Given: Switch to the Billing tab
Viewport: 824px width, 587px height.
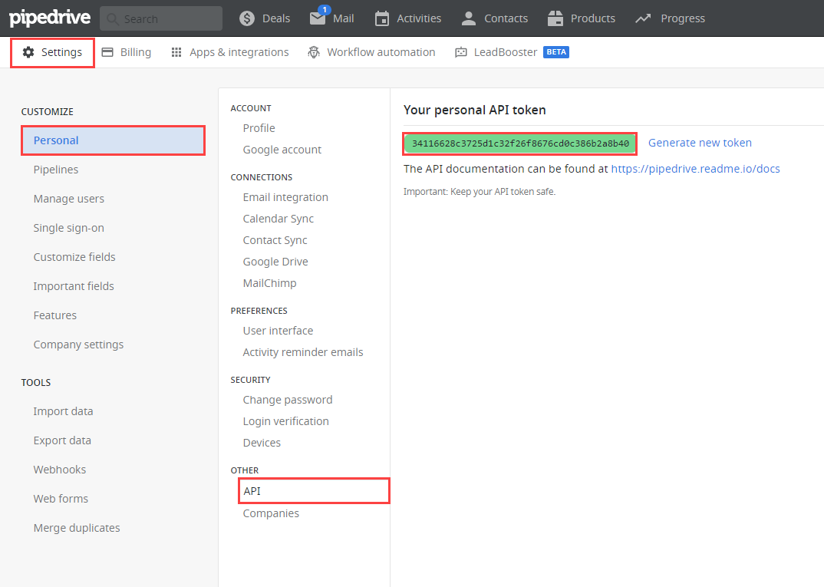Looking at the screenshot, I should 126,52.
